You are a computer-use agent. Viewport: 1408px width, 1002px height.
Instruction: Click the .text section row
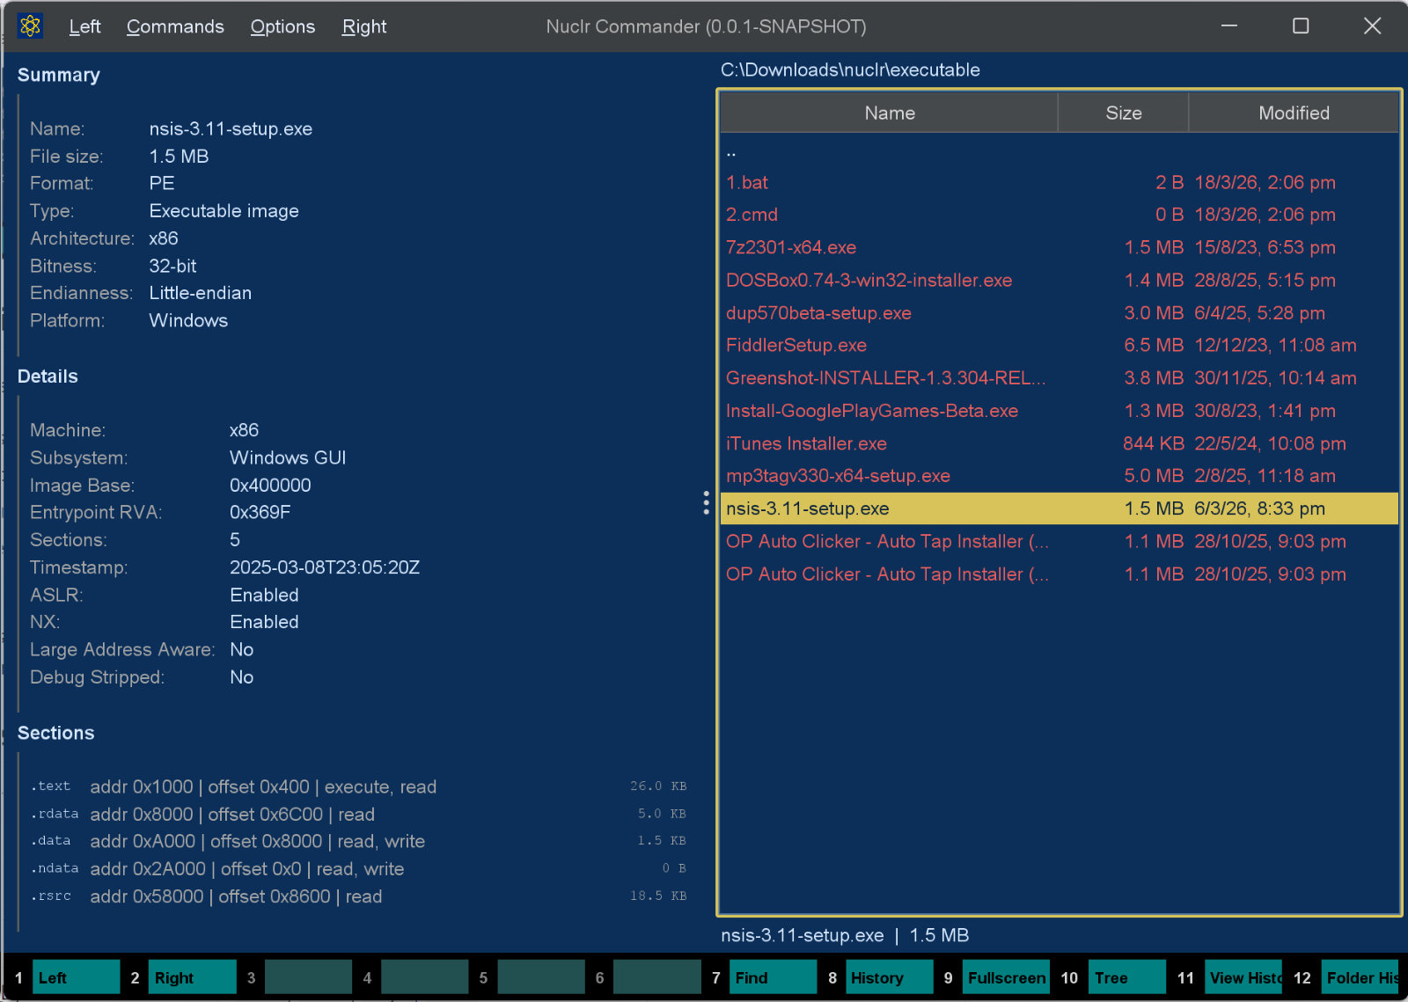pyautogui.click(x=358, y=786)
